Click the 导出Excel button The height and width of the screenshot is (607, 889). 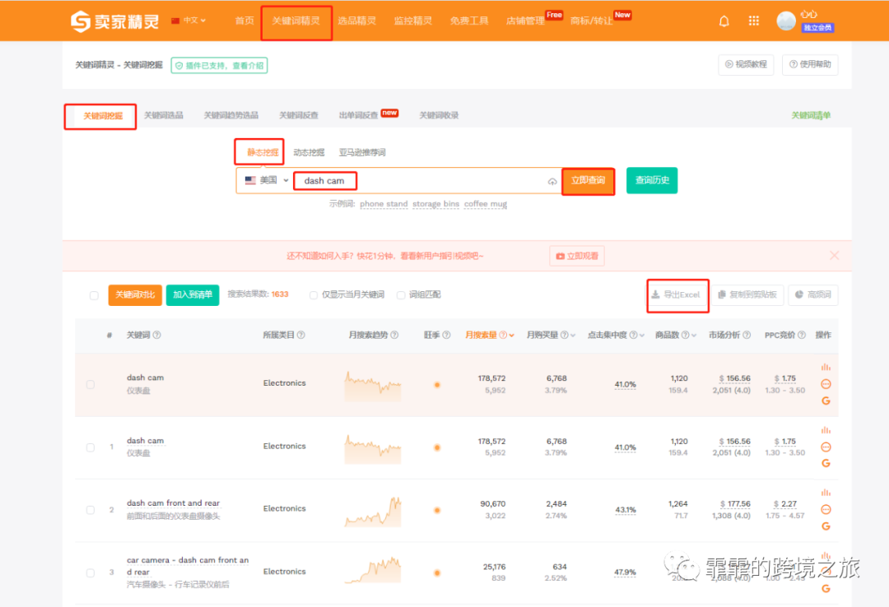[x=677, y=294]
